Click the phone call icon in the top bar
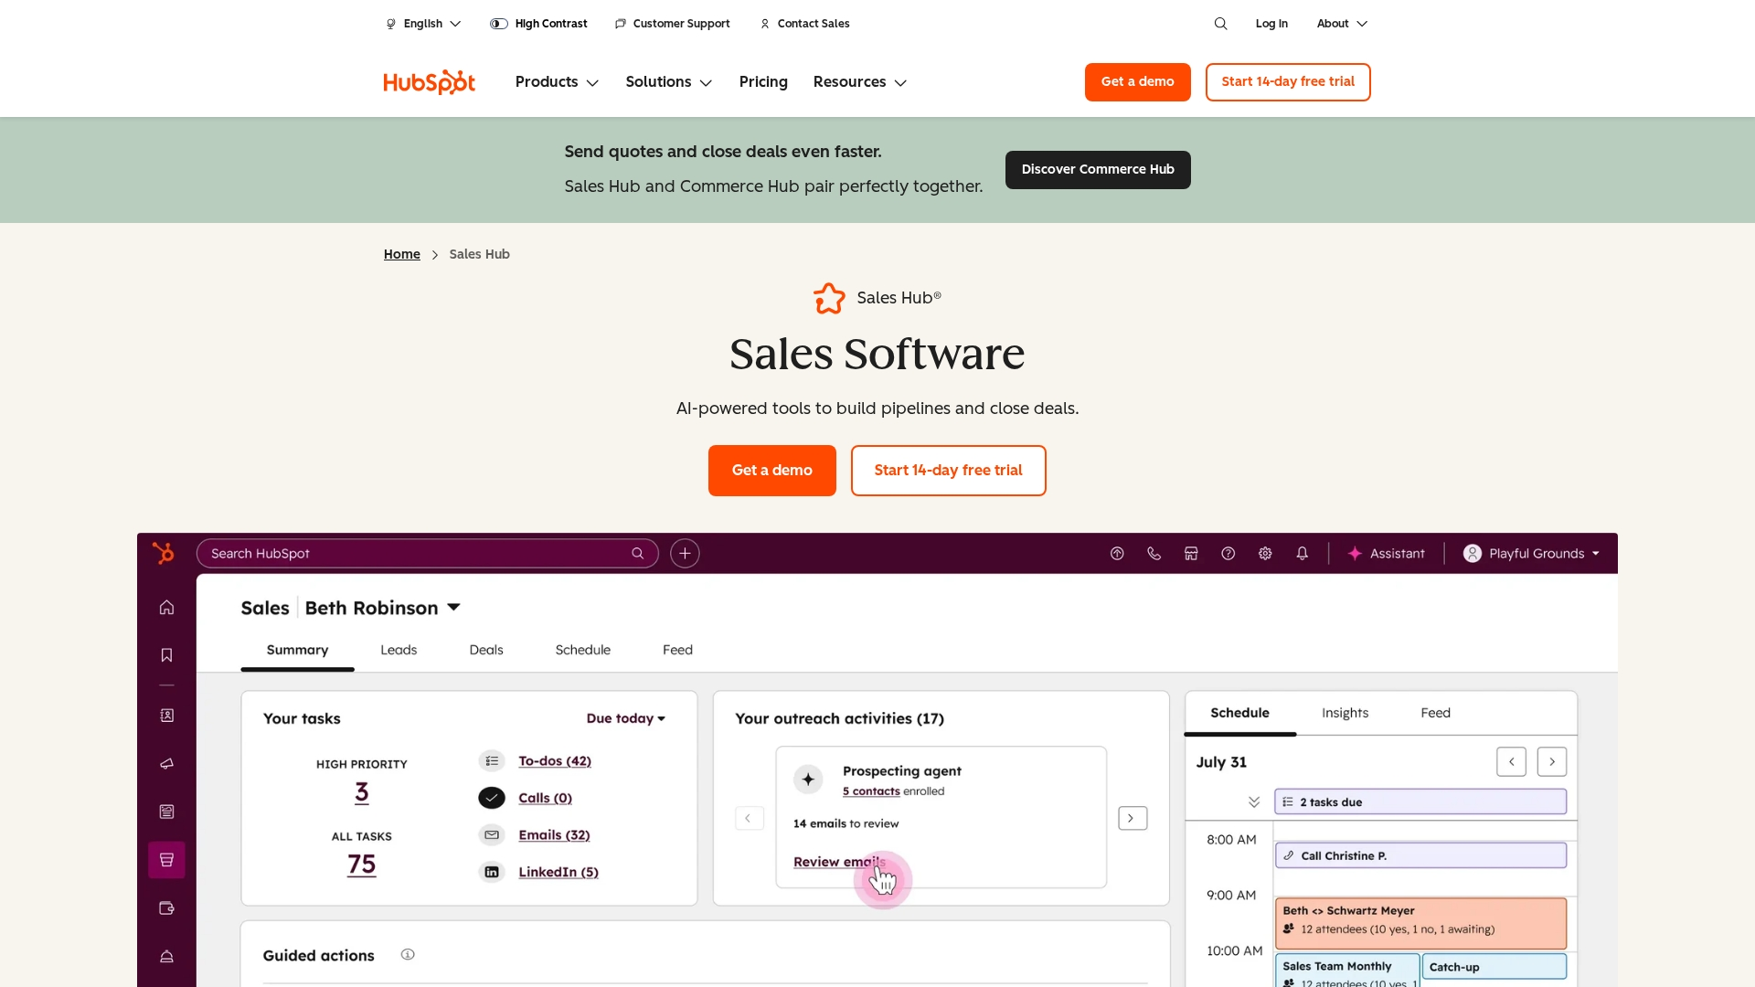 point(1154,553)
